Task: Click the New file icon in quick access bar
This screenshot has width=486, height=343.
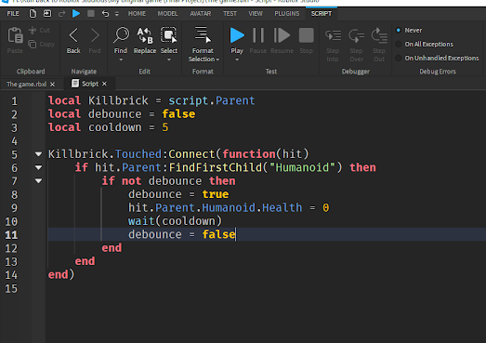Action: (33, 14)
